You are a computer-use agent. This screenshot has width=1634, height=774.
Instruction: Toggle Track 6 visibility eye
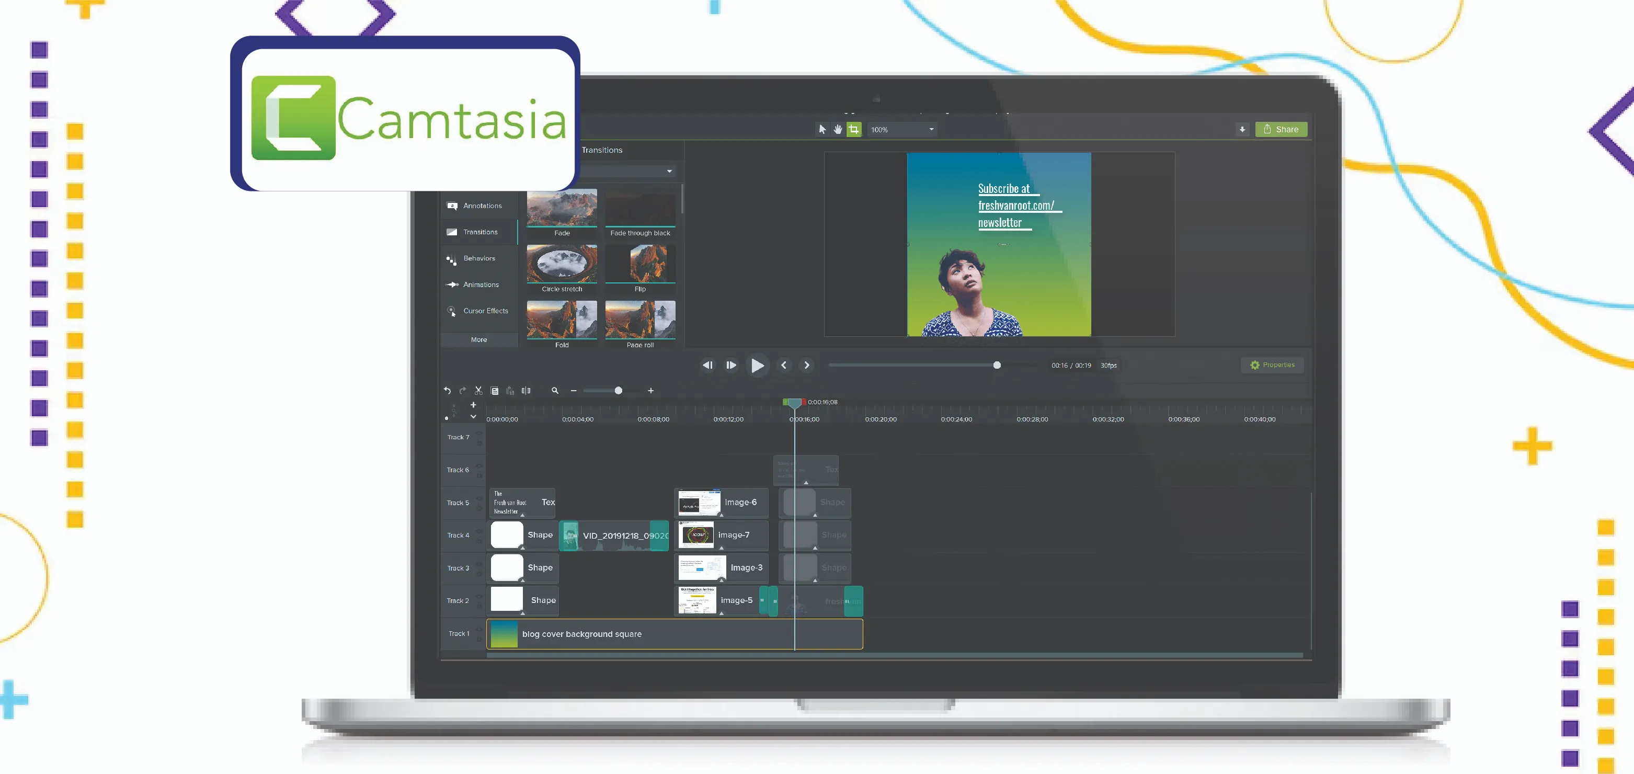coord(479,465)
